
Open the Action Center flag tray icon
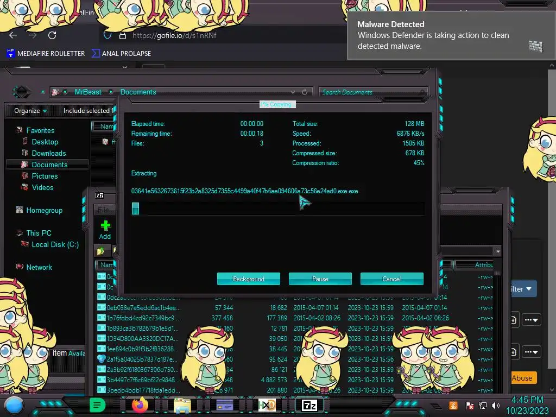[x=469, y=406]
